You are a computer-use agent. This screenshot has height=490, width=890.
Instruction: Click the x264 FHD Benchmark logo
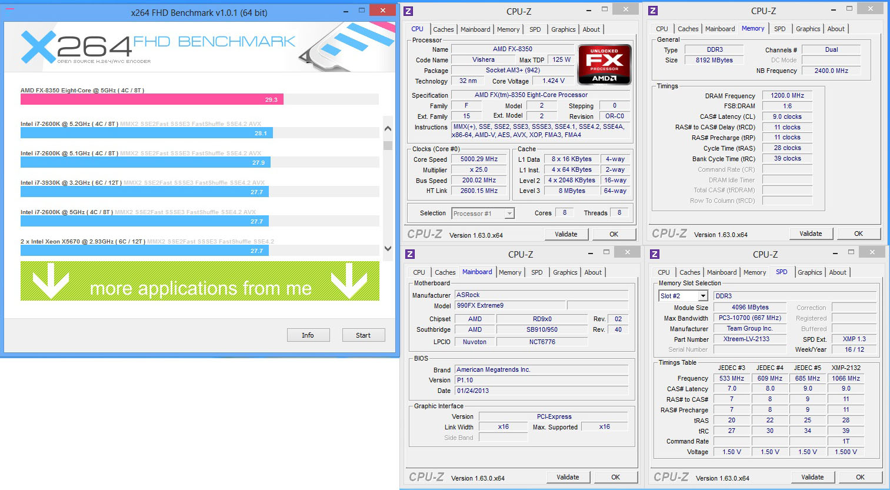159,47
